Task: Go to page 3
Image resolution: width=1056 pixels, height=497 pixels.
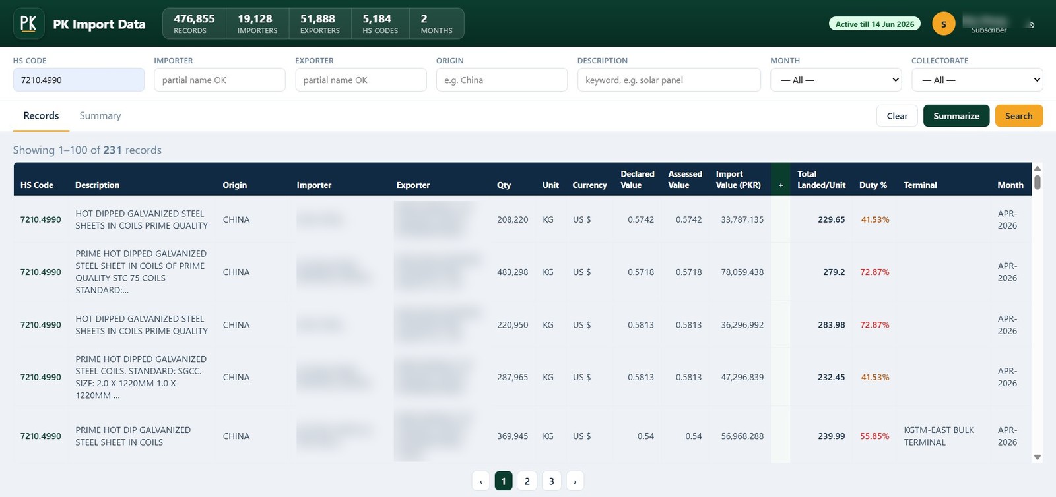Action: [x=552, y=481]
